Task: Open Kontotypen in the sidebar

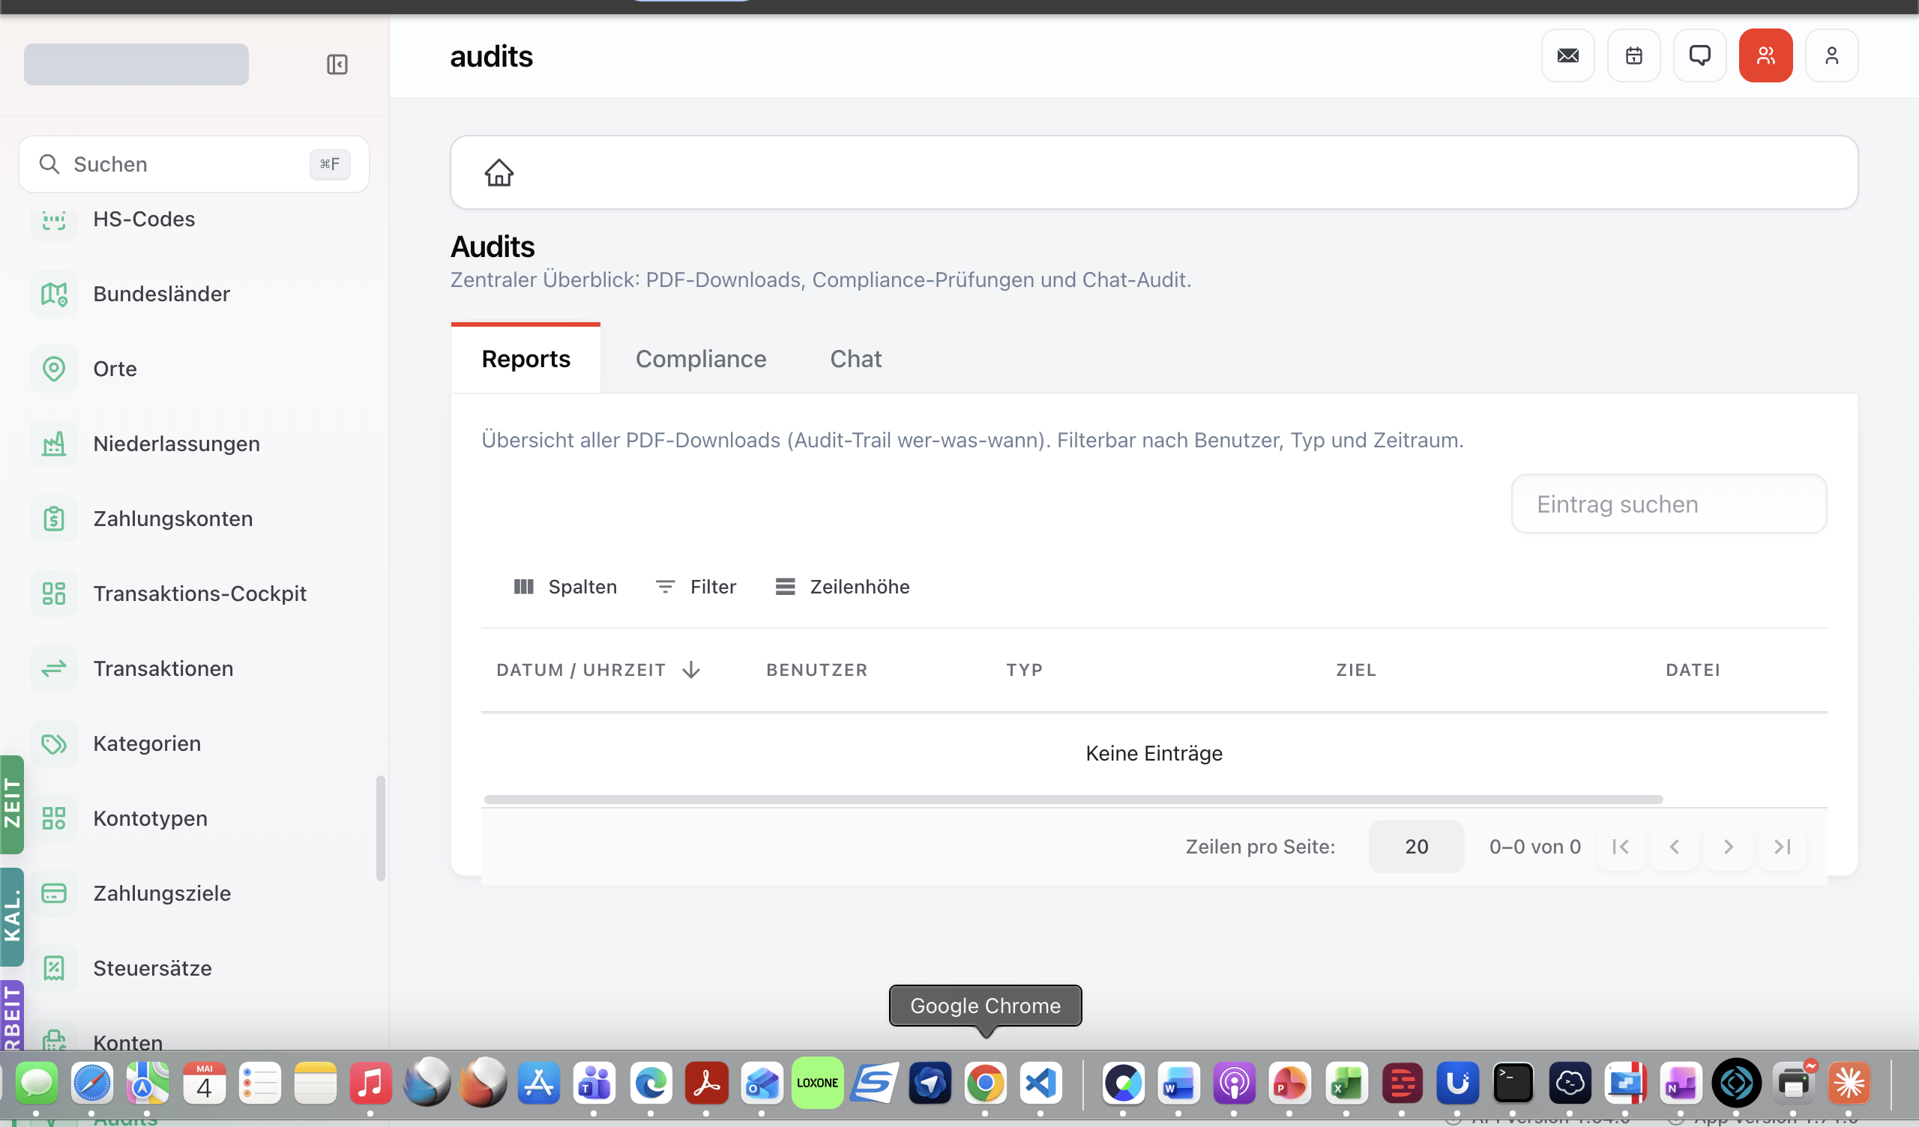Action: tap(150, 818)
